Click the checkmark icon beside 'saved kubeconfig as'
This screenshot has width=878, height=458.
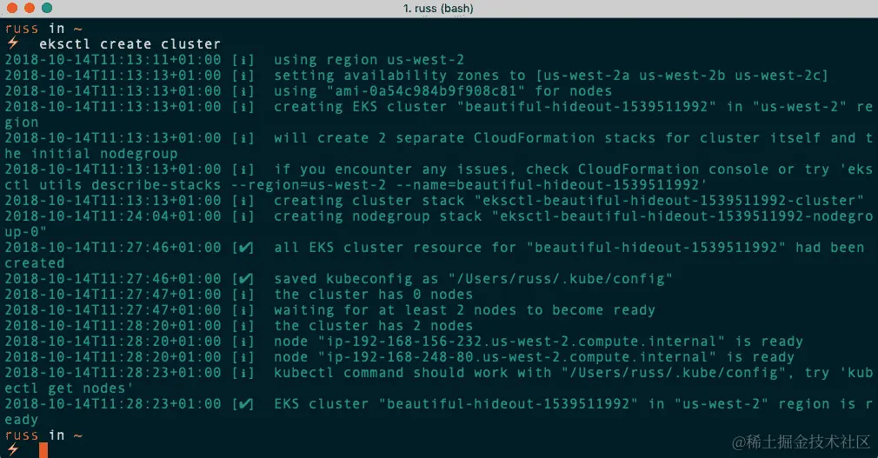coord(245,279)
